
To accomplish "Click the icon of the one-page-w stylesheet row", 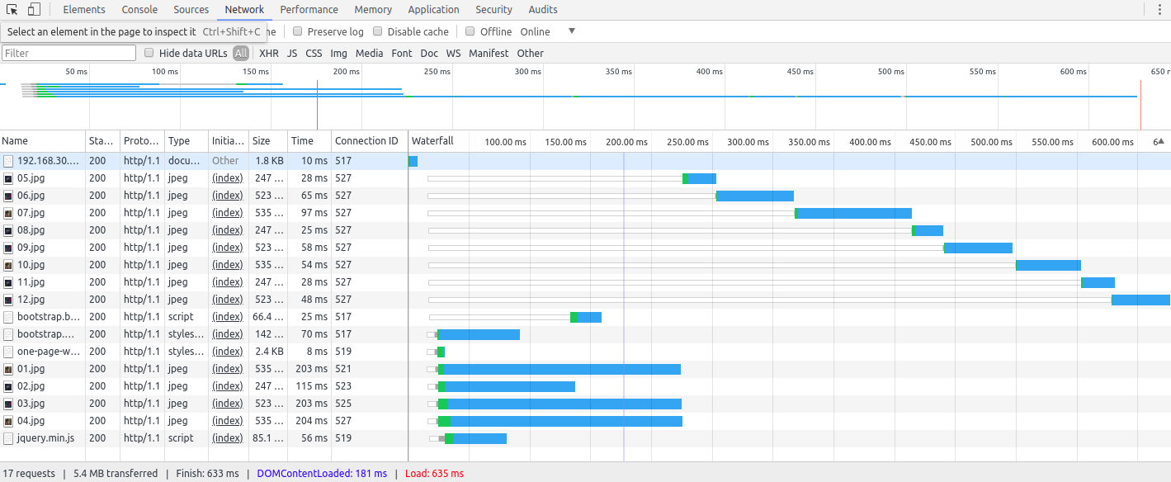I will 8,352.
